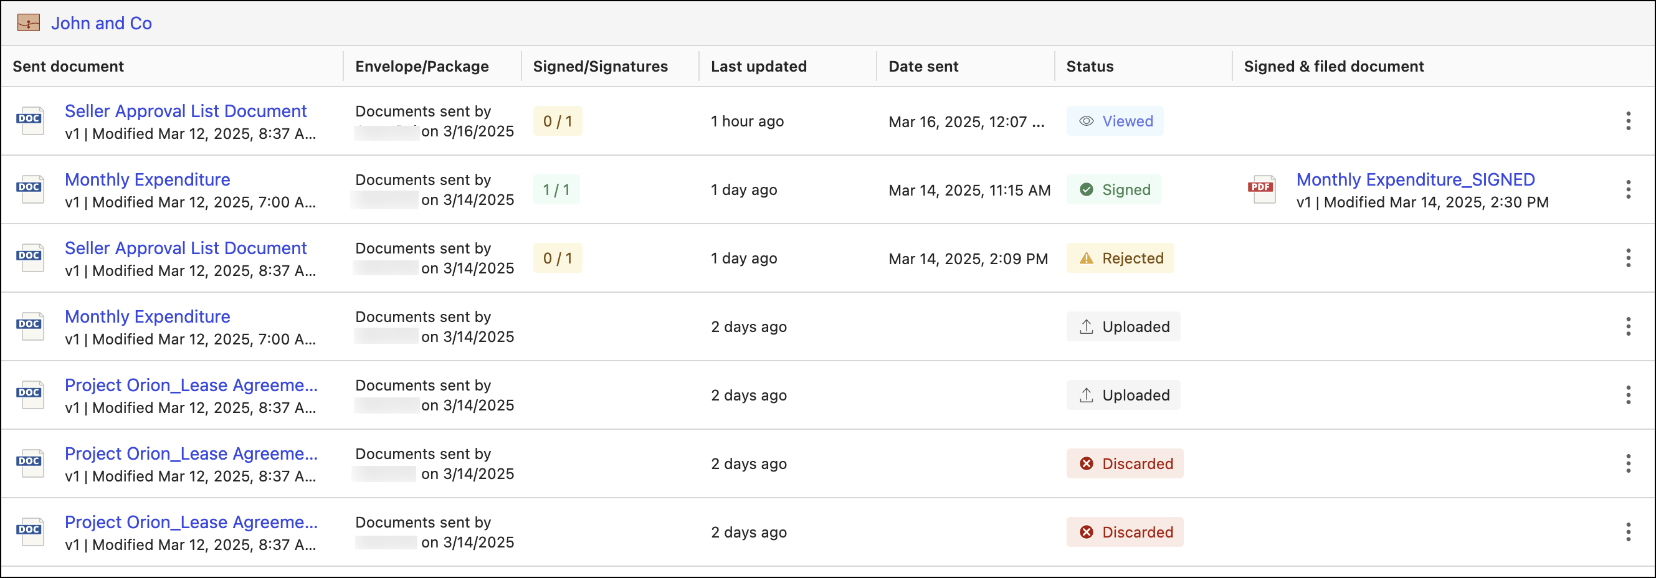Viewport: 1656px width, 578px height.
Task: Open the three-dot menu on the Seller Approval row
Action: (x=1628, y=121)
